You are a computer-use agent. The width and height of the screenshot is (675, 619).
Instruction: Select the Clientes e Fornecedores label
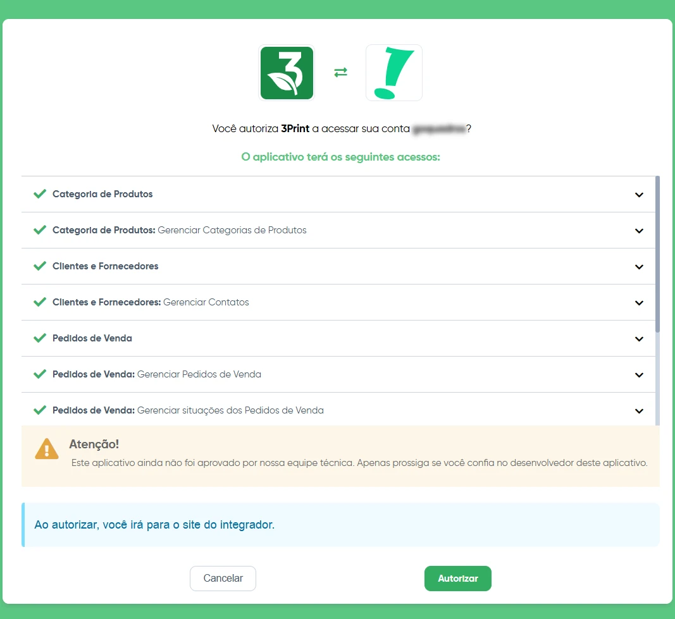click(x=106, y=266)
